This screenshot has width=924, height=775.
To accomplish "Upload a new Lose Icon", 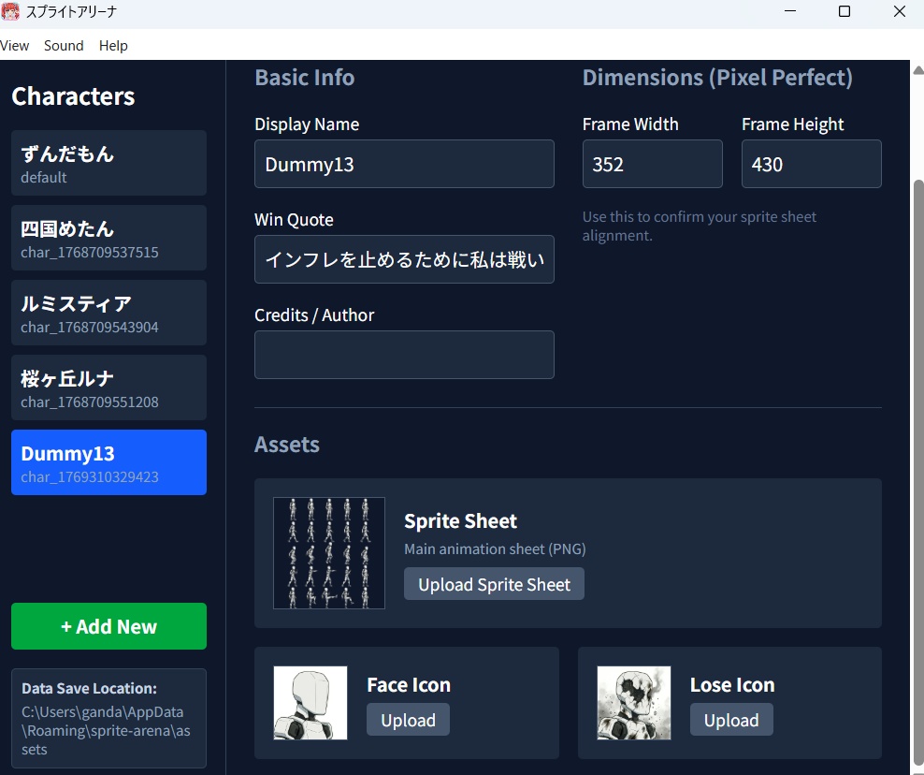I will (731, 720).
